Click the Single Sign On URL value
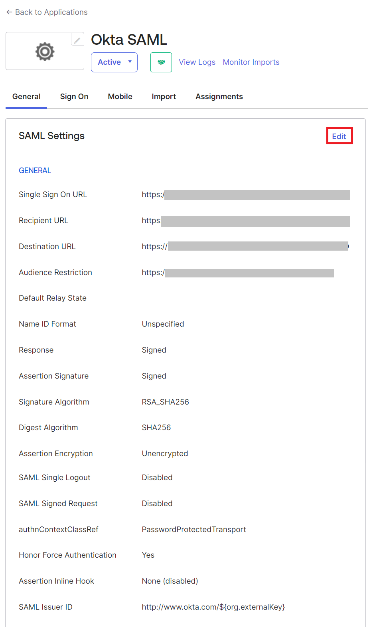Viewport: 371px width, 632px height. (245, 195)
